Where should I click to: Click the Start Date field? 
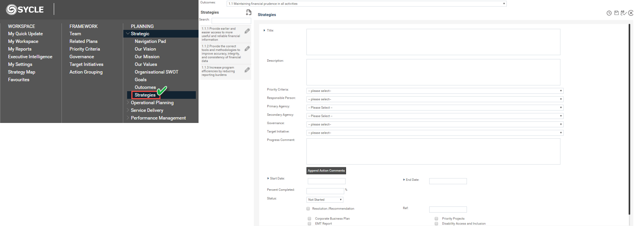tap(327, 181)
